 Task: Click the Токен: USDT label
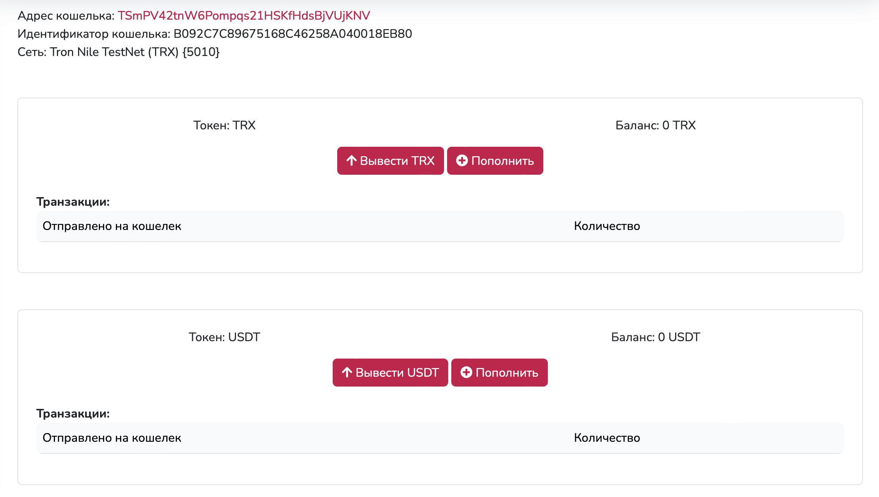[224, 337]
